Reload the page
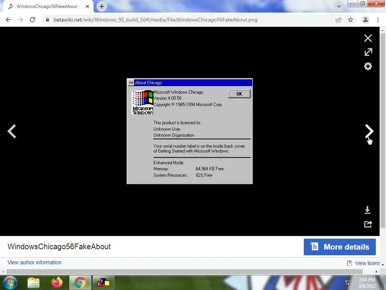 (32, 20)
